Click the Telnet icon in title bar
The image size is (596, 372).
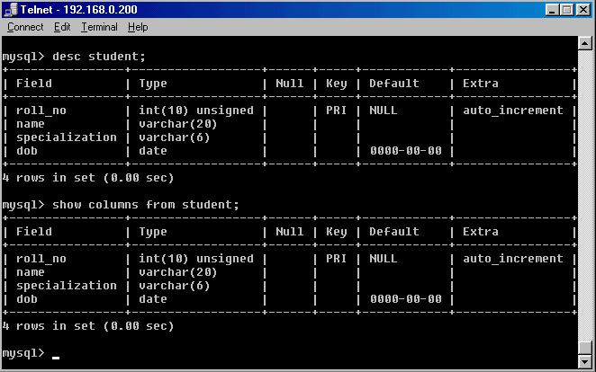click(x=11, y=10)
